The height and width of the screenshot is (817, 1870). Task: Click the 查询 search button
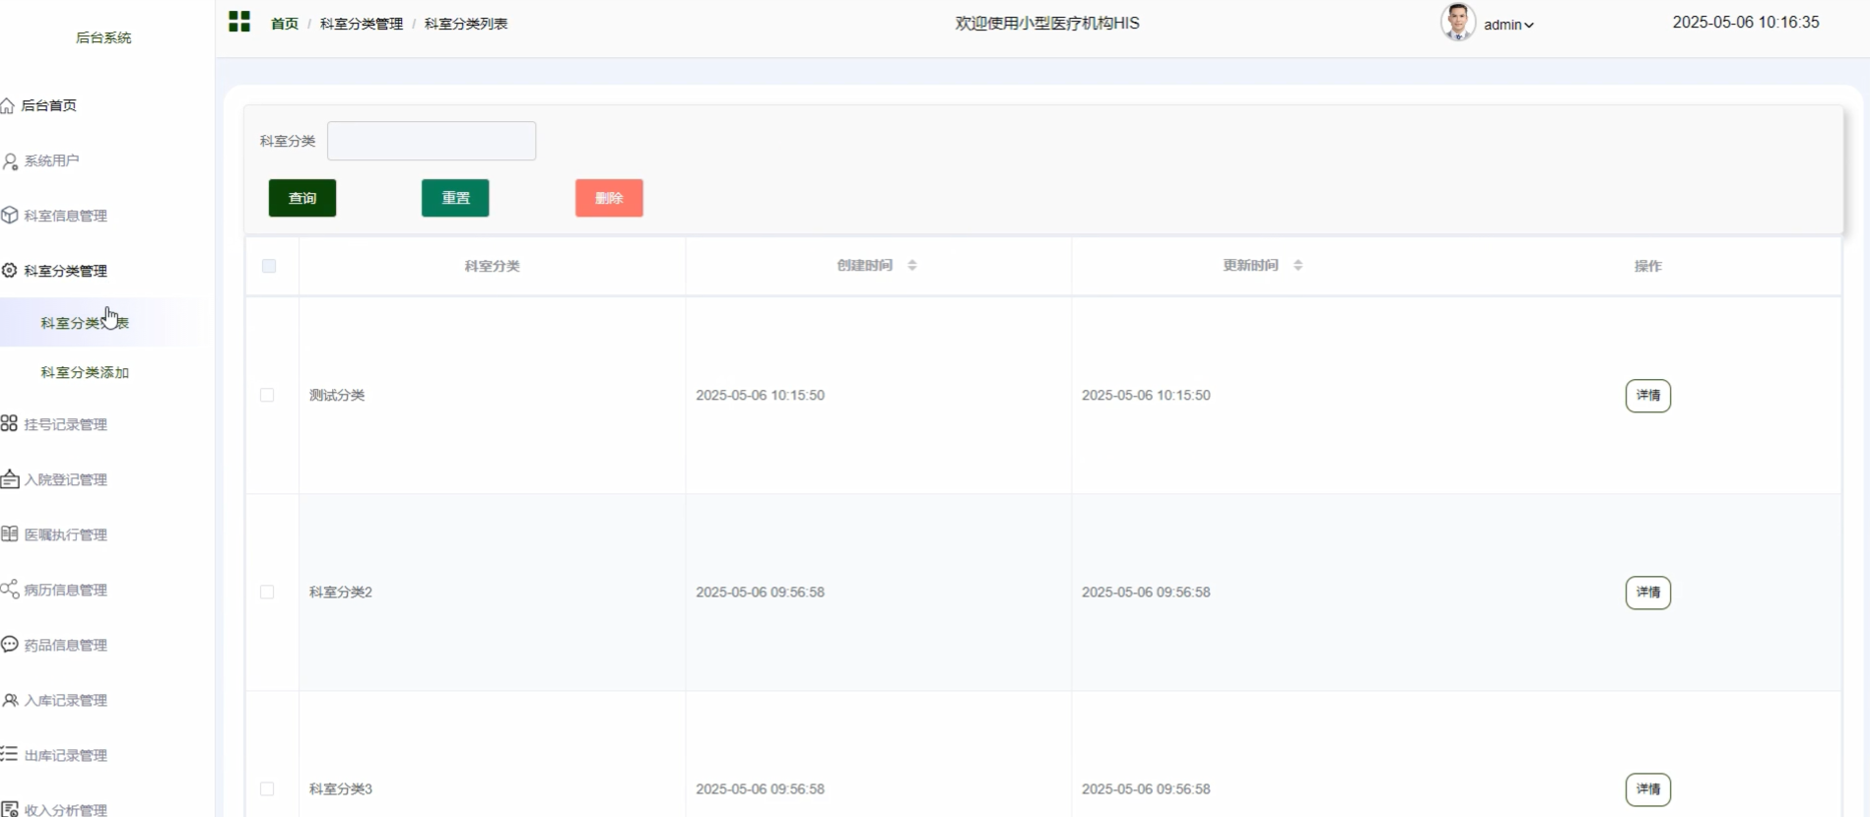[302, 198]
